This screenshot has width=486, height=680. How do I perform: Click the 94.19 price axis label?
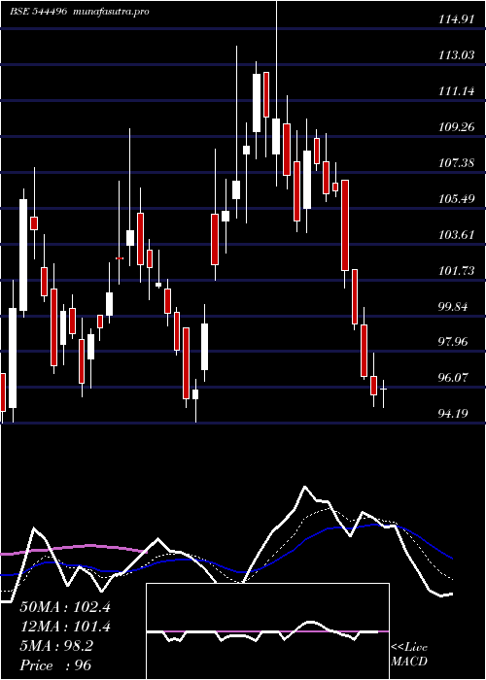[x=453, y=414]
